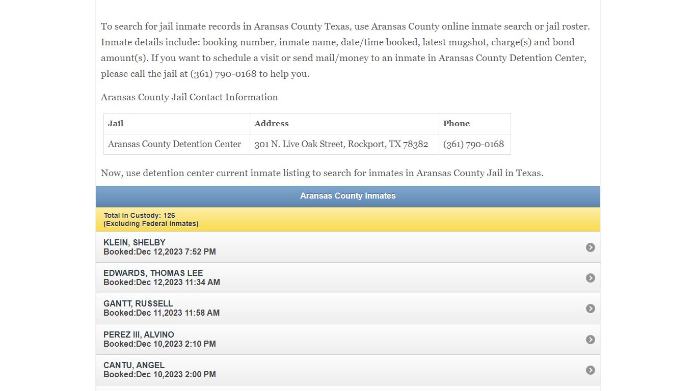Image resolution: width=696 pixels, height=391 pixels.
Task: Open EDWARDS, THOMAS LEE inmate record
Action: pos(347,277)
